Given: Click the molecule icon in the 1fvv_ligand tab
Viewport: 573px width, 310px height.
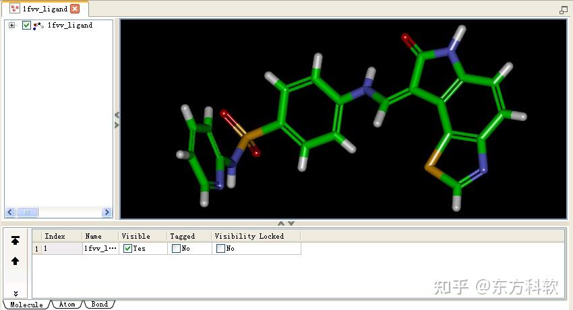Looking at the screenshot, I should tap(14, 9).
